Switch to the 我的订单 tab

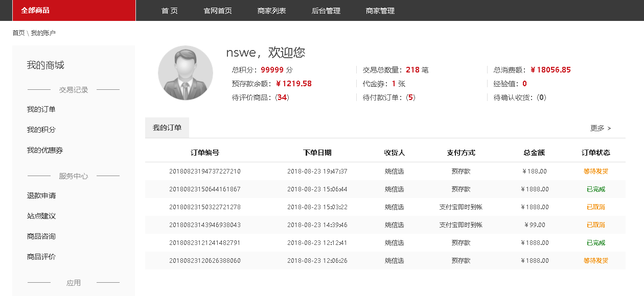click(167, 128)
